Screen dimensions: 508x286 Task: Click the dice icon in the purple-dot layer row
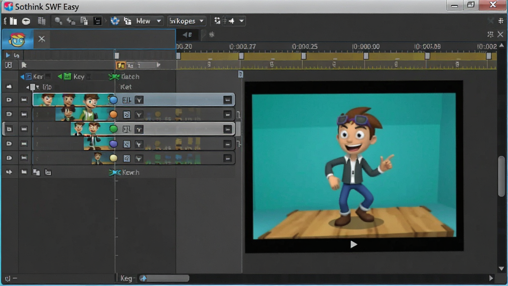(x=127, y=144)
